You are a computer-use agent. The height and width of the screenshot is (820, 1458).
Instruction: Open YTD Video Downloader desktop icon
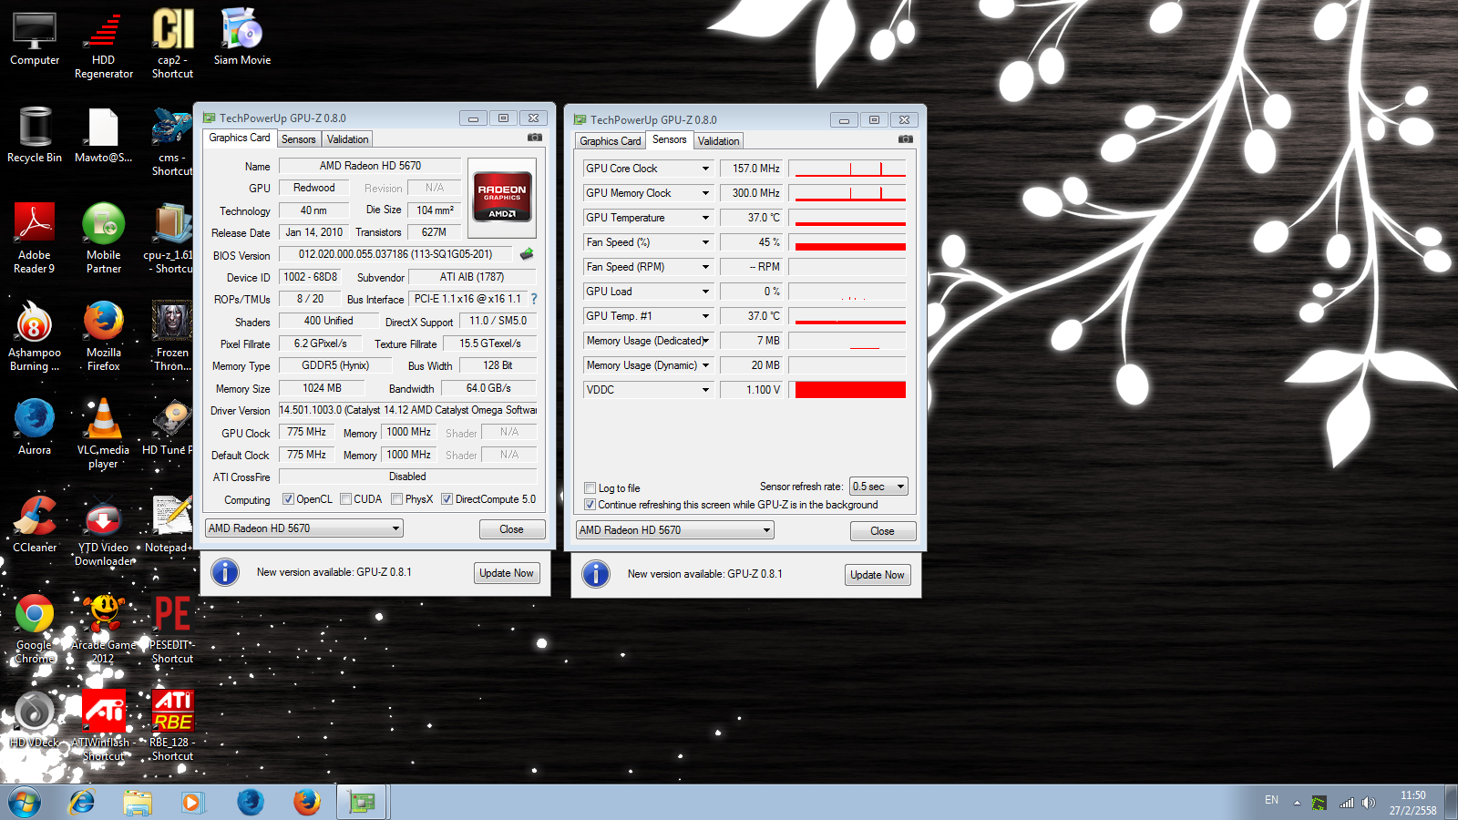coord(104,531)
